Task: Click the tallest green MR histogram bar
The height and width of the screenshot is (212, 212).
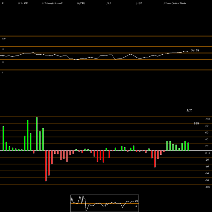Action: tap(37, 134)
